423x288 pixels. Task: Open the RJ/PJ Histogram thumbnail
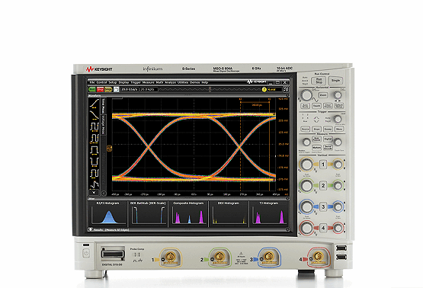107,213
